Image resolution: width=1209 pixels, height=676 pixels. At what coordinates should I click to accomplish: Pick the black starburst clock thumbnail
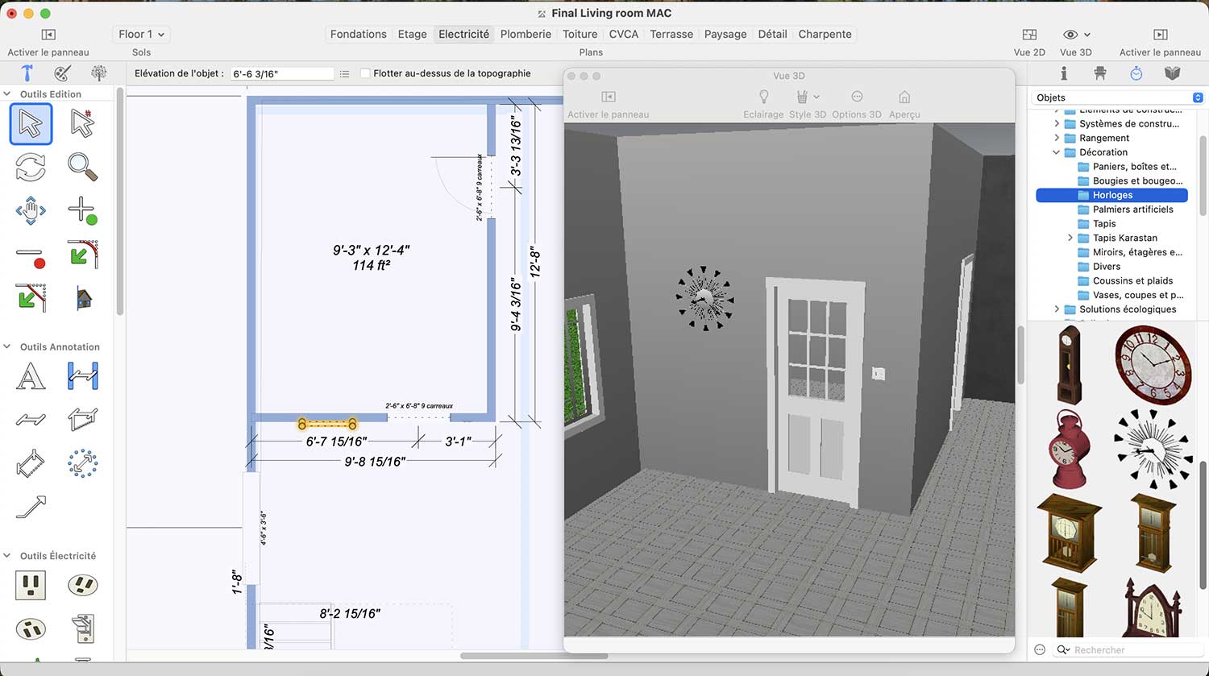point(1153,449)
